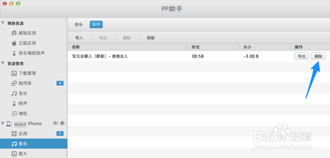The width and height of the screenshot is (330, 158).
Task: Click 刷新 to refresh the list
Action: click(151, 38)
